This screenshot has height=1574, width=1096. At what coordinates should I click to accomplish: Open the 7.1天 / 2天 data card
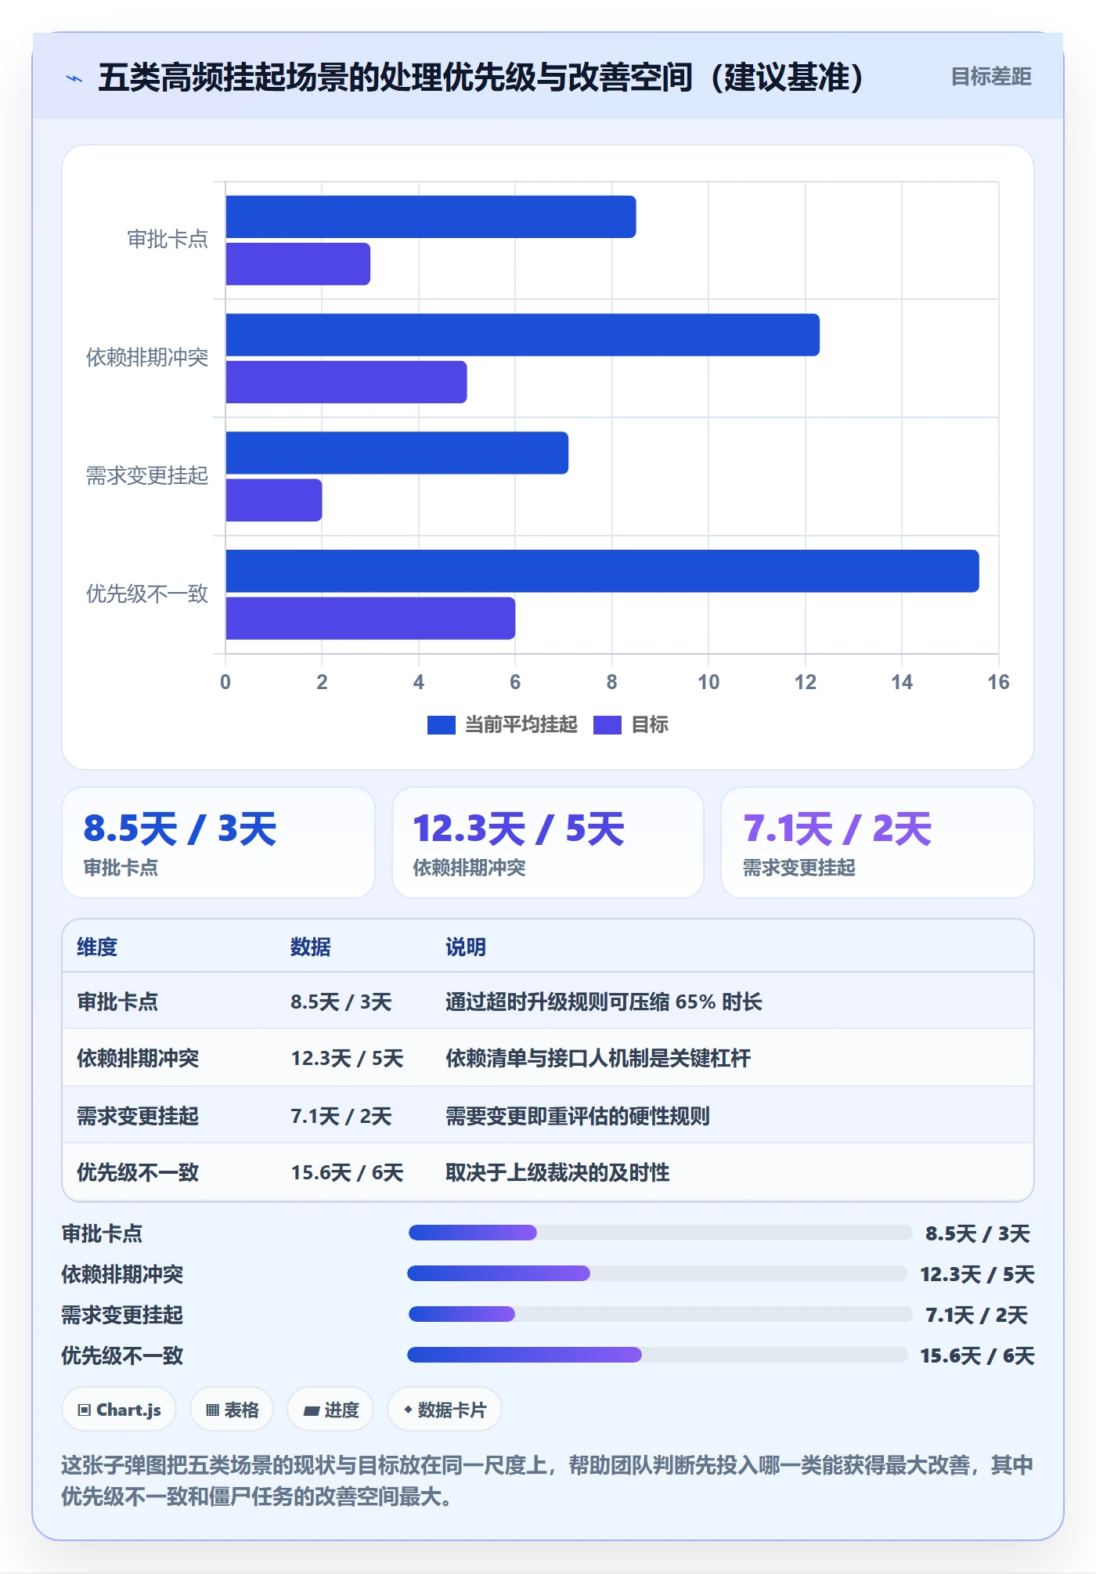(x=877, y=843)
